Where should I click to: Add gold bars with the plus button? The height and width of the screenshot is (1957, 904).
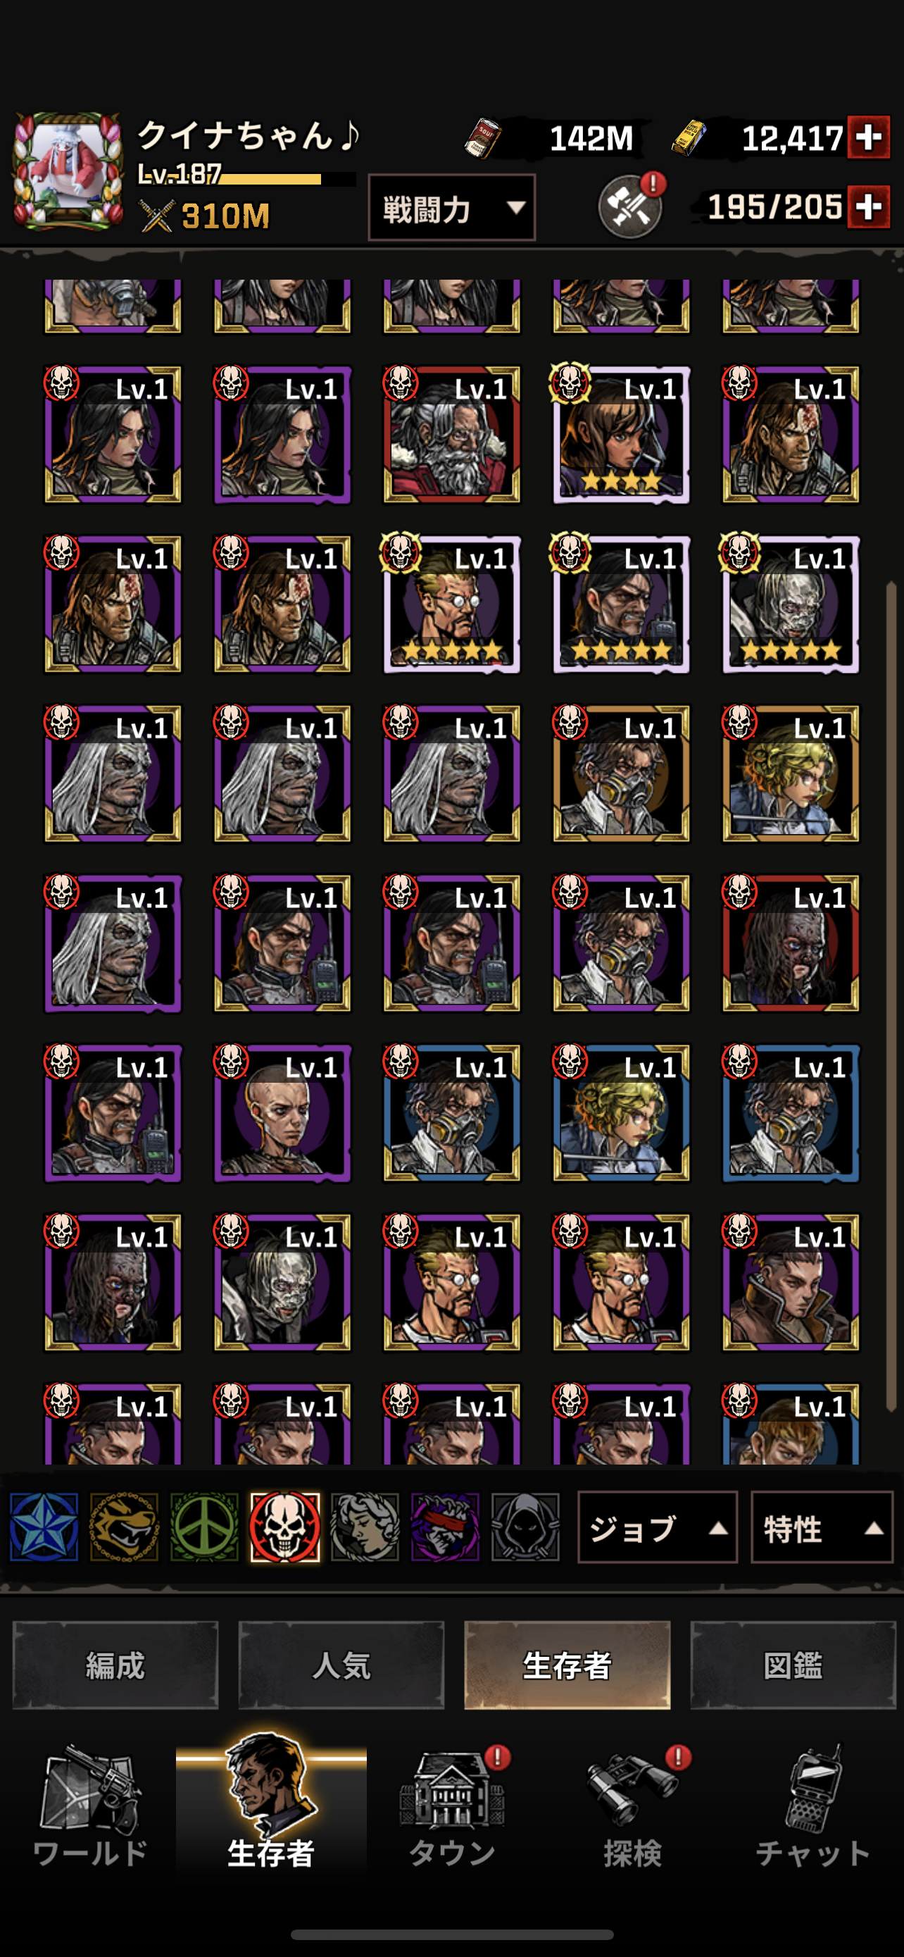[868, 137]
